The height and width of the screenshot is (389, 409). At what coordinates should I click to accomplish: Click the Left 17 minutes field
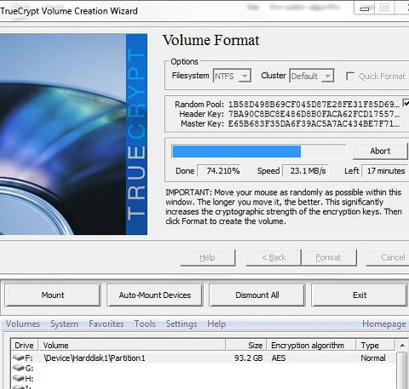click(385, 171)
